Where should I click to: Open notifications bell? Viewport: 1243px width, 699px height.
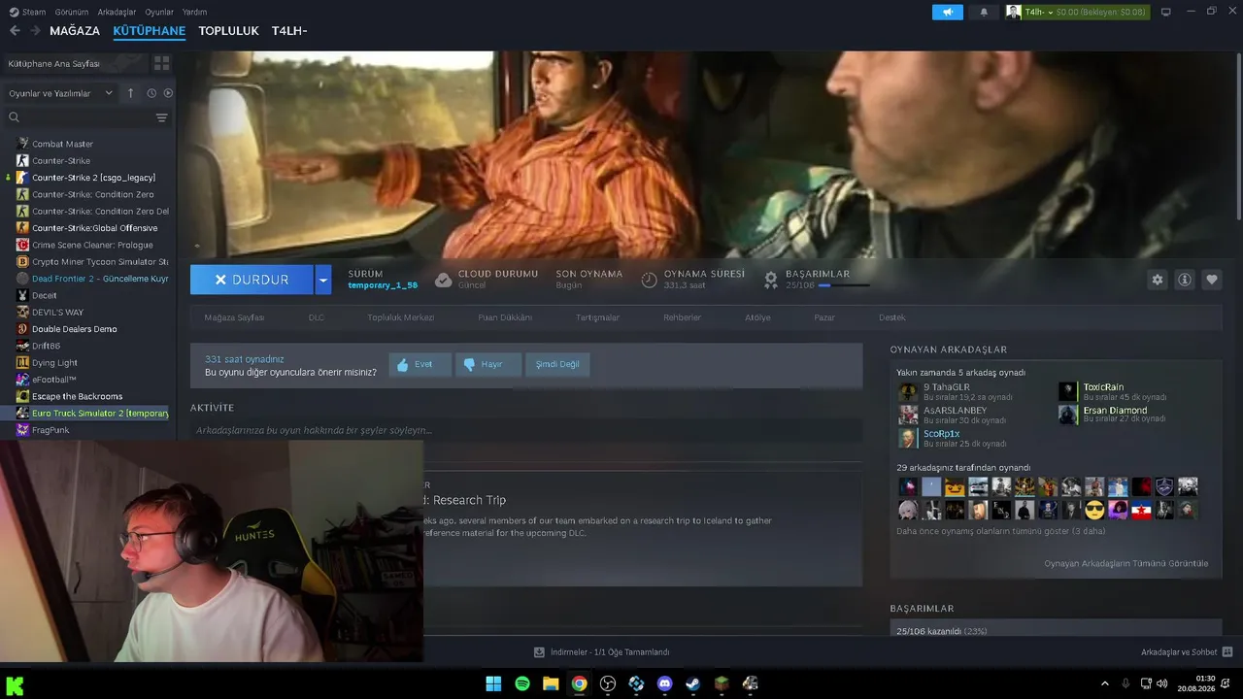[x=984, y=12]
